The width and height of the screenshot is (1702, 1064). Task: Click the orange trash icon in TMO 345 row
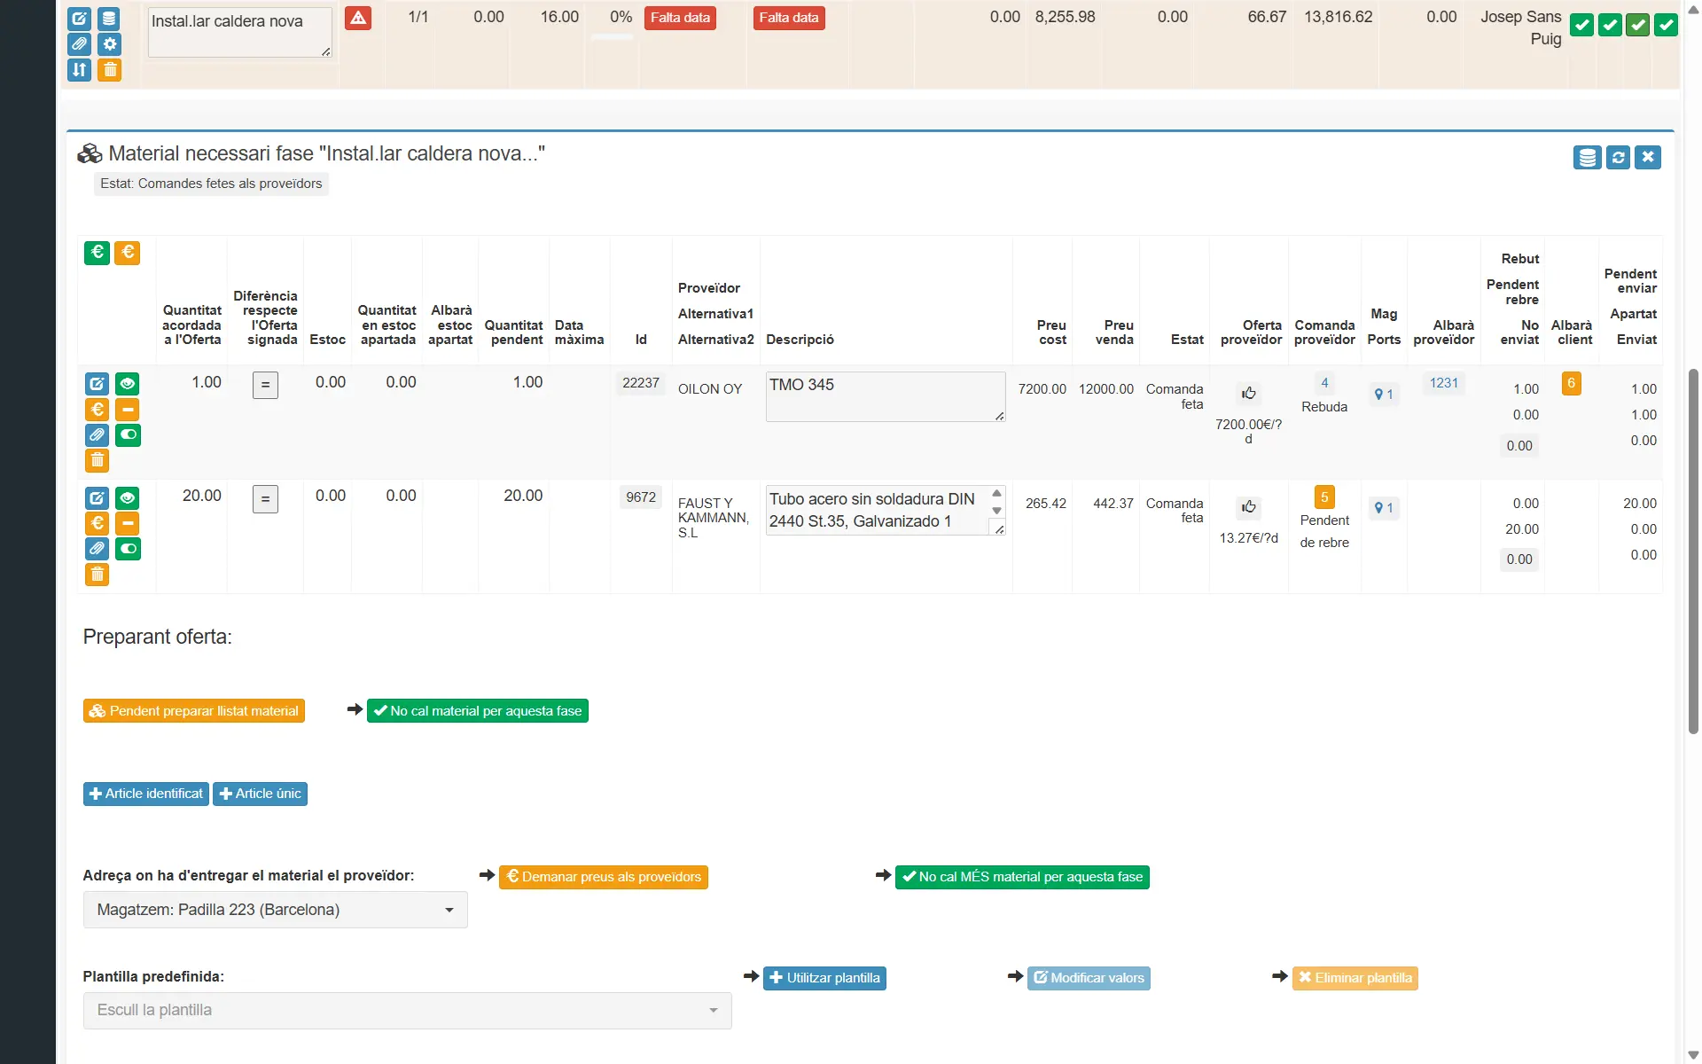(98, 460)
